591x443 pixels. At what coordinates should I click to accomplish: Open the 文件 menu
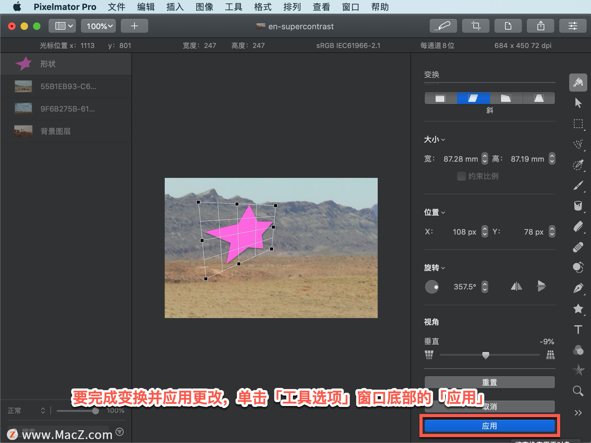pyautogui.click(x=116, y=7)
